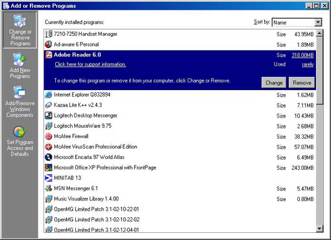The height and width of the screenshot is (240, 331).
Task: Click the McAfee Firewall program icon
Action: (49, 136)
